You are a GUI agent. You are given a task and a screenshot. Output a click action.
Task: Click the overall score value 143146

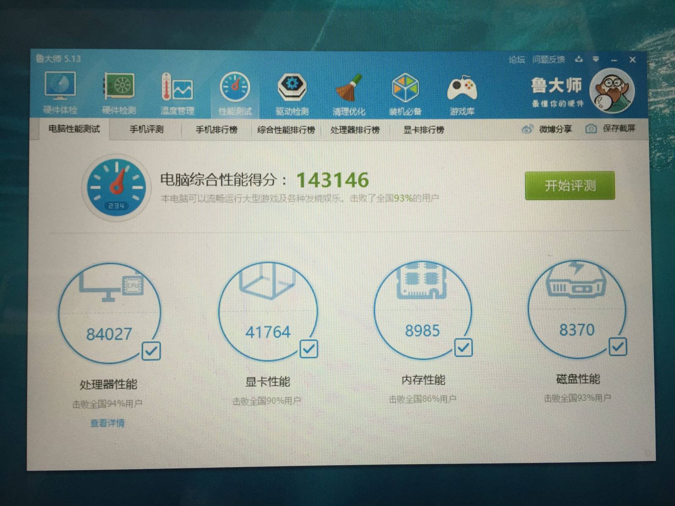tap(332, 180)
